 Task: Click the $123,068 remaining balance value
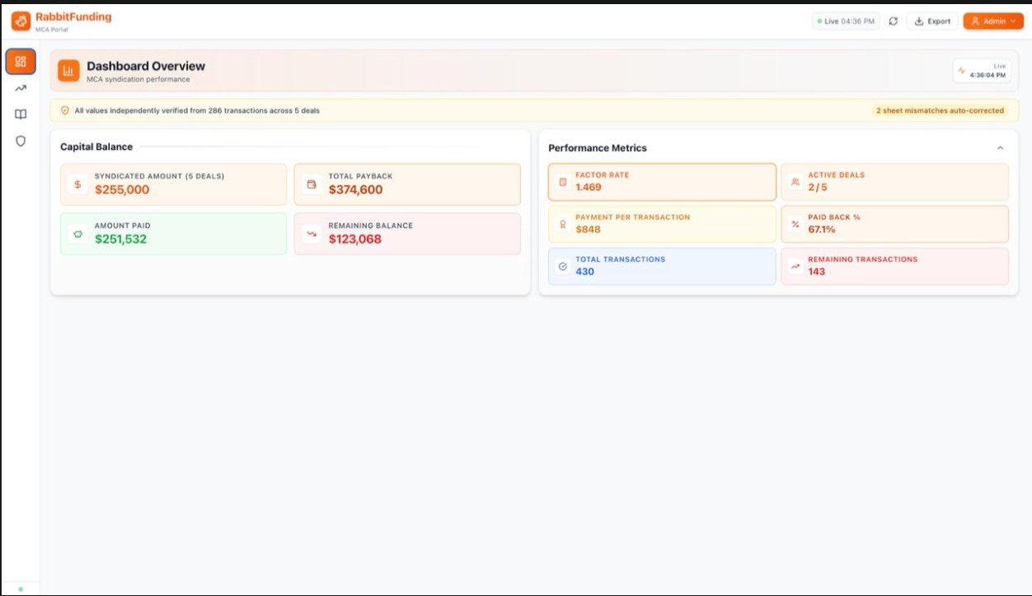coord(355,240)
